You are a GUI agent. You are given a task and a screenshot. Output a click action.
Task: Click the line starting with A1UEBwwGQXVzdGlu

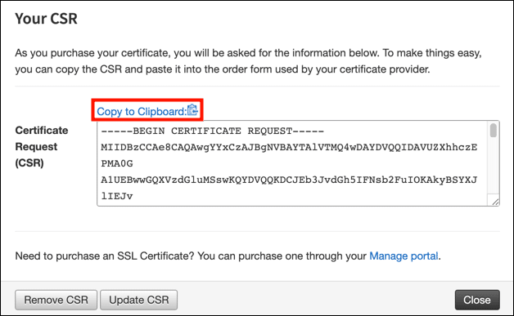[x=289, y=180]
